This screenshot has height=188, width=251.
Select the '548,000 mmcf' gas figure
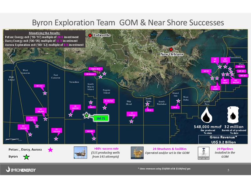(x=208, y=127)
